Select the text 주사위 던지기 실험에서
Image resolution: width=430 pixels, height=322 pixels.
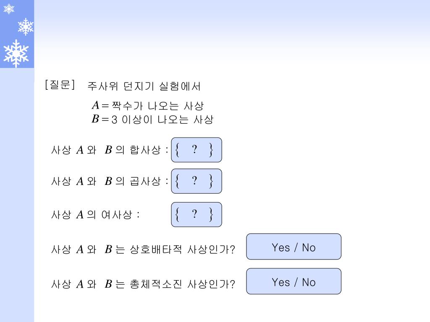point(144,86)
